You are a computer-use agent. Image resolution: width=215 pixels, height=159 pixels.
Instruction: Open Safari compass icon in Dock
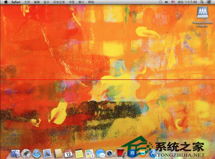[37, 154]
